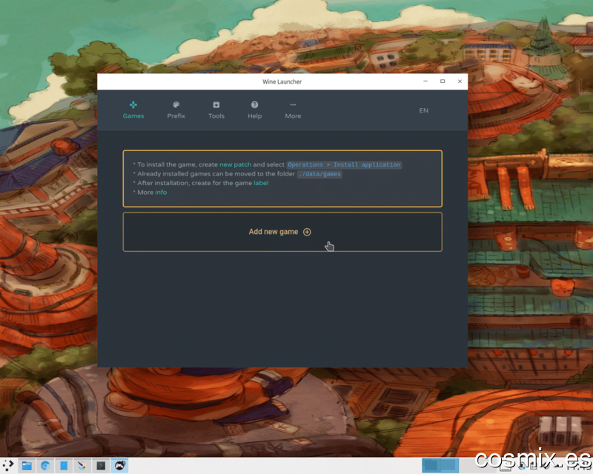Maximize the Wine Launcher window
This screenshot has width=593, height=474.
[x=443, y=81]
